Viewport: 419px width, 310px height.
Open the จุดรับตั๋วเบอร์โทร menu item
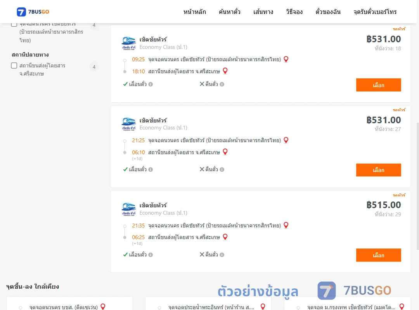(375, 12)
